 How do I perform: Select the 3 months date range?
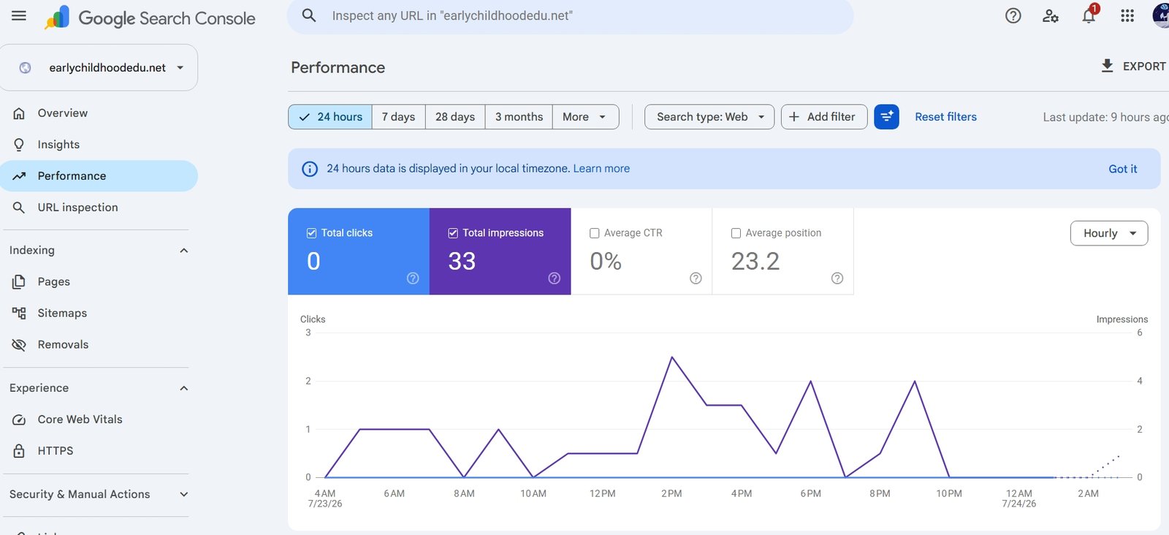coord(519,117)
